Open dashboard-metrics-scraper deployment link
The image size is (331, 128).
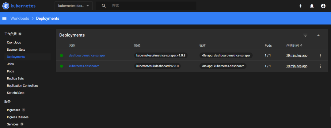(87, 56)
